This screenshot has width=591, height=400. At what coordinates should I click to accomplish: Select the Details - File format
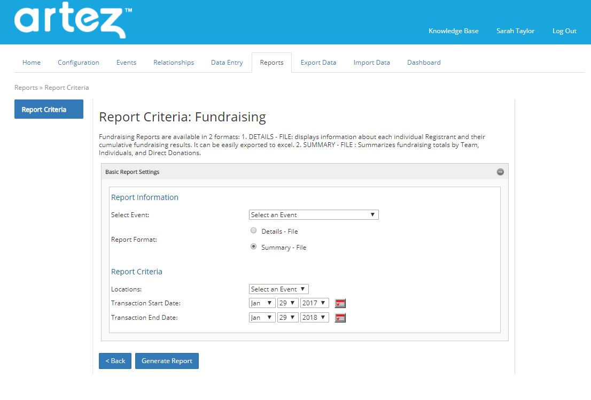254,230
